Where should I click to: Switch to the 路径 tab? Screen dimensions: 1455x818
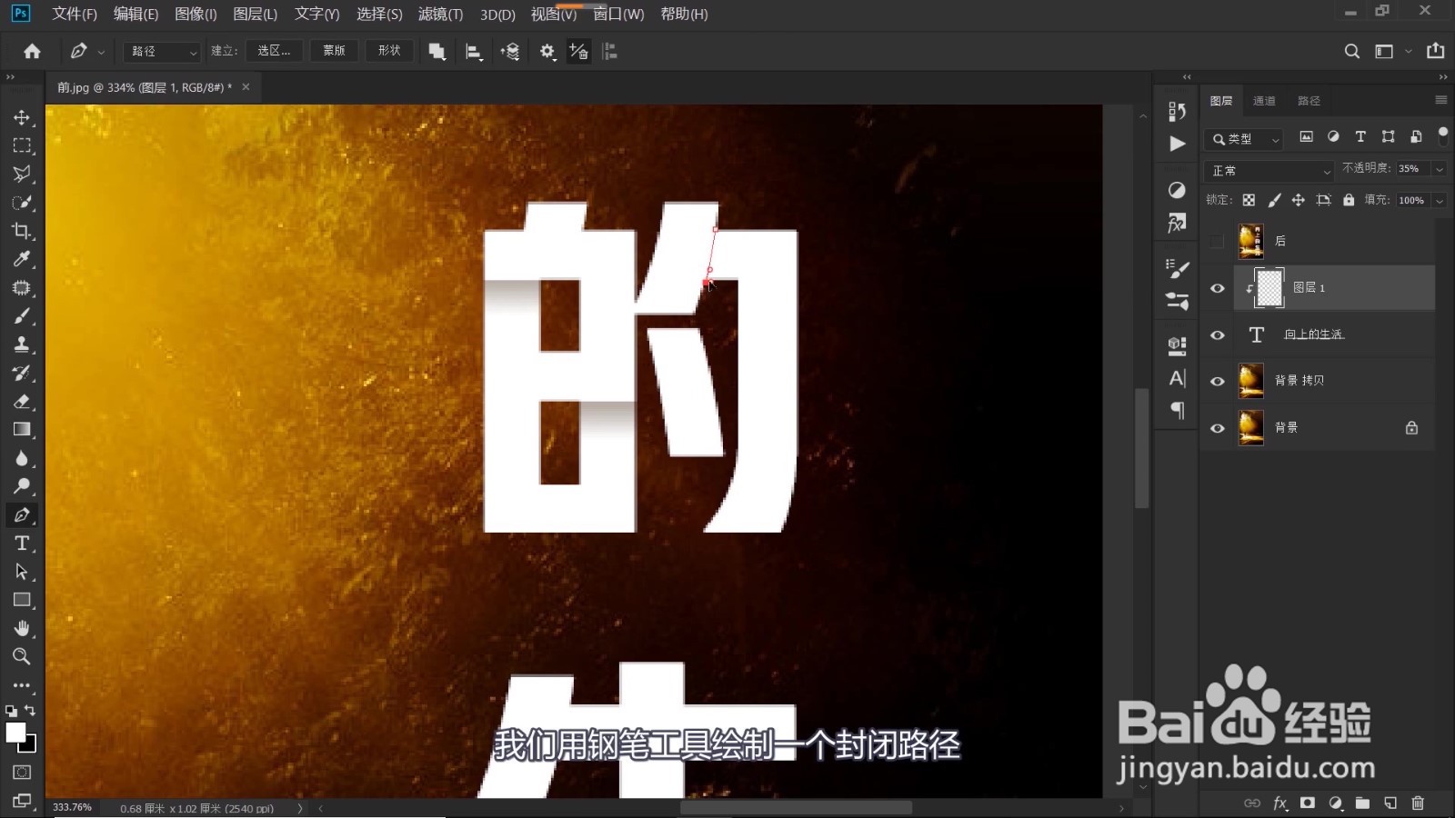pyautogui.click(x=1309, y=101)
